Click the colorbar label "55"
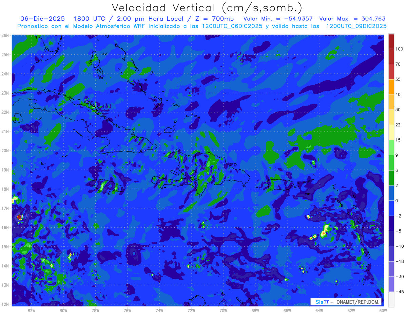This screenshot has height=315, width=407. 398,79
